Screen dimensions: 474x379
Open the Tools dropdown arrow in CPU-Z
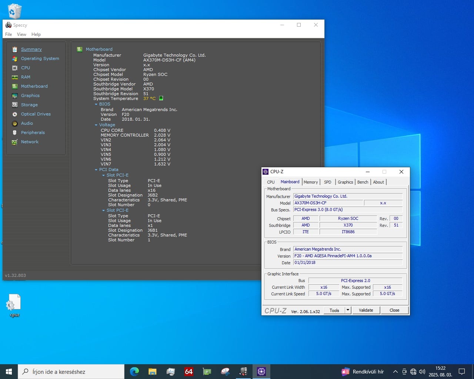tap(348, 310)
